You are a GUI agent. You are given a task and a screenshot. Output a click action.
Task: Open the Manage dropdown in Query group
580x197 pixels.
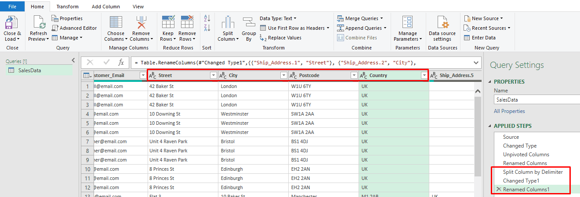point(67,38)
